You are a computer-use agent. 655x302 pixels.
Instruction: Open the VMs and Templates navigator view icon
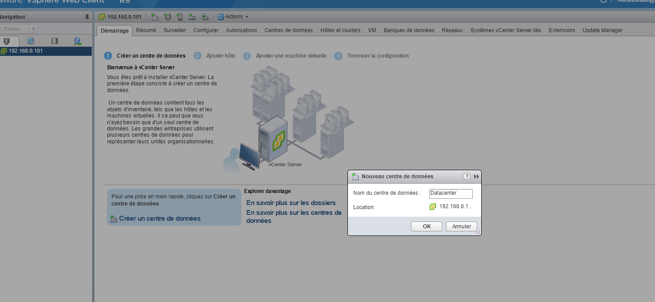30,41
